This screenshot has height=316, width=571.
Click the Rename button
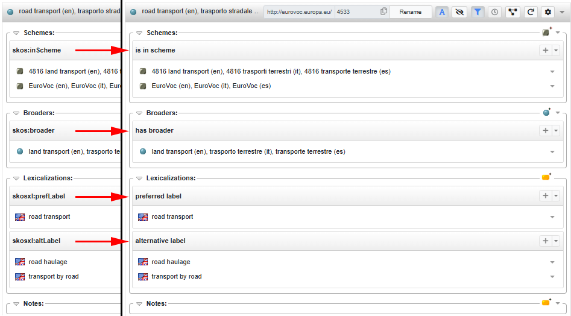[411, 12]
